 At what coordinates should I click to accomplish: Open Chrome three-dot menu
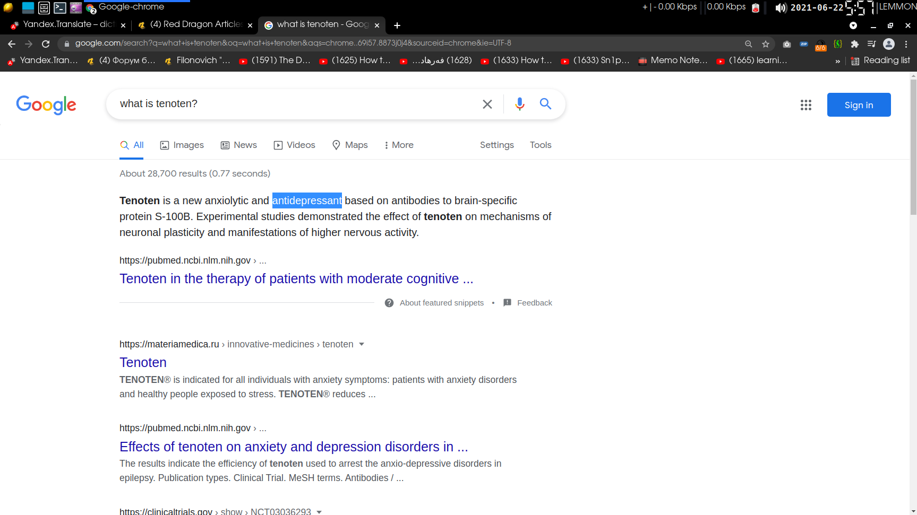click(x=906, y=44)
